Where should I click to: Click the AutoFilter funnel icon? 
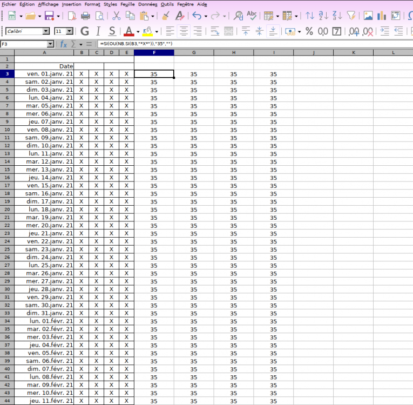coord(351,16)
